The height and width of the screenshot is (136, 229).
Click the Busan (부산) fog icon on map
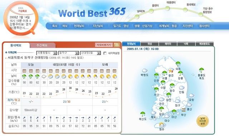click(x=184, y=110)
